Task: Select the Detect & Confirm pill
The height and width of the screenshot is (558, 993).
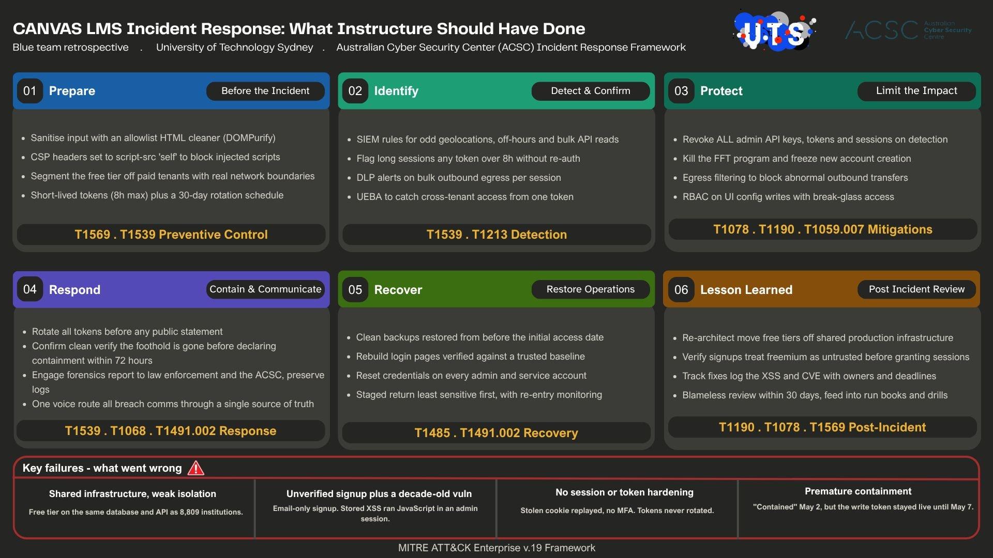Action: [591, 91]
